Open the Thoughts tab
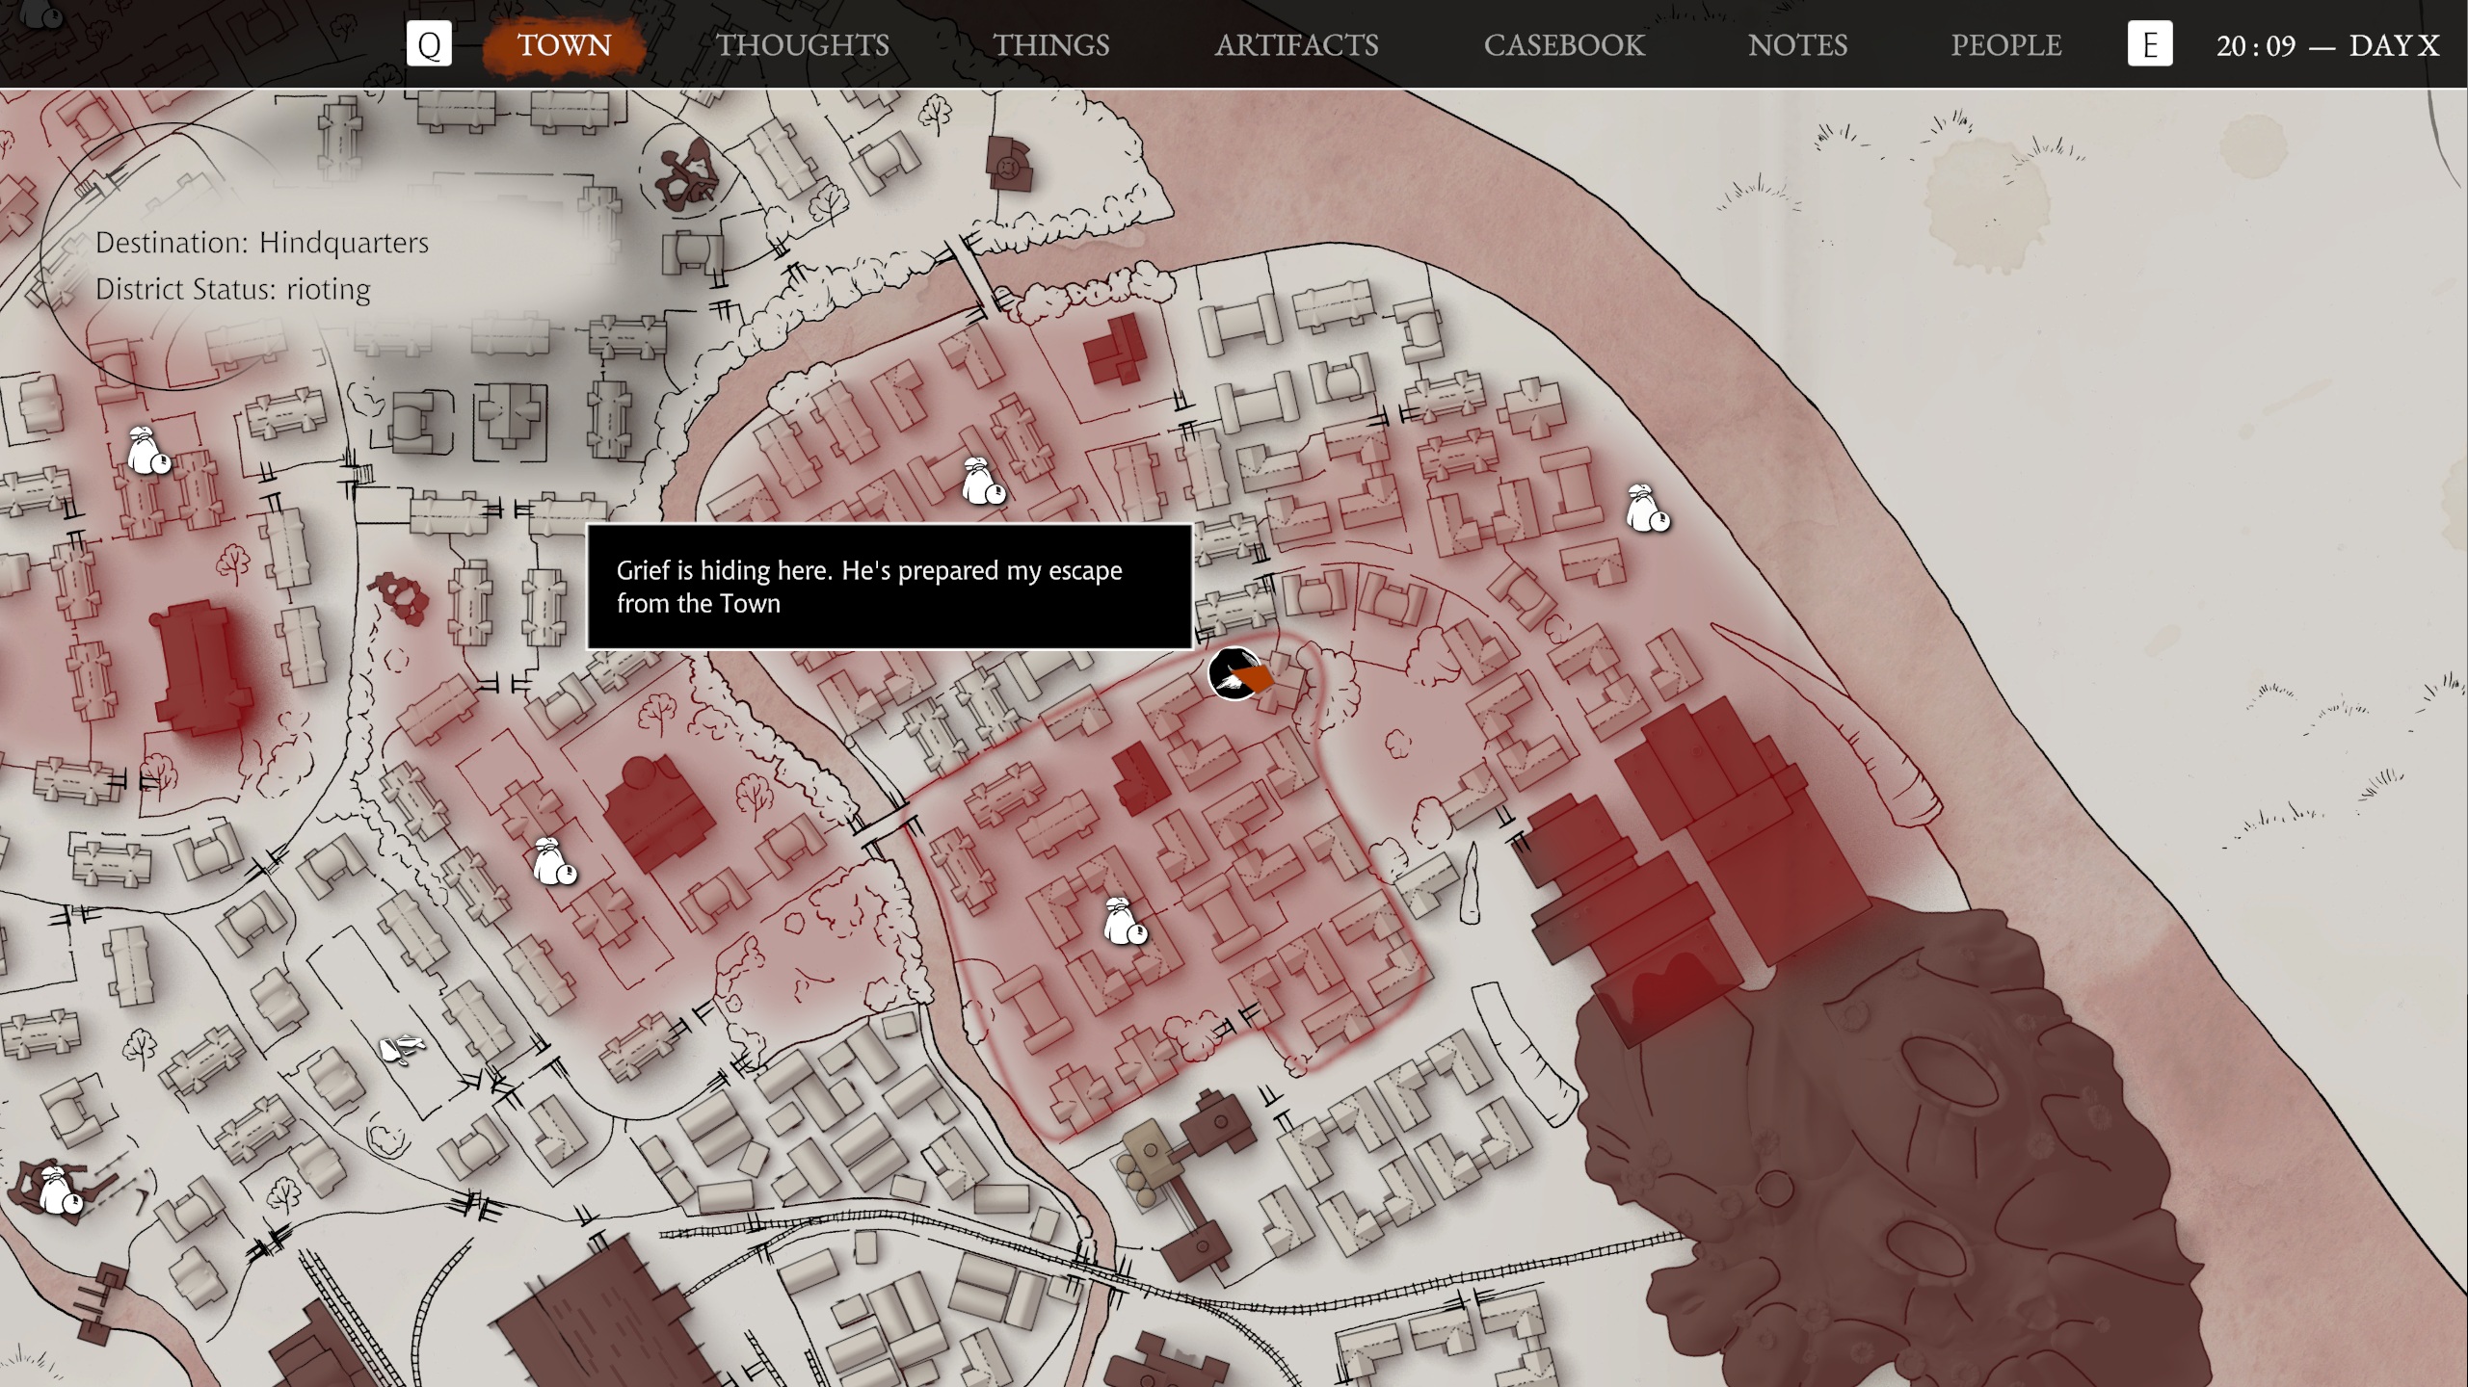Viewport: 2468px width, 1387px height. click(x=802, y=45)
